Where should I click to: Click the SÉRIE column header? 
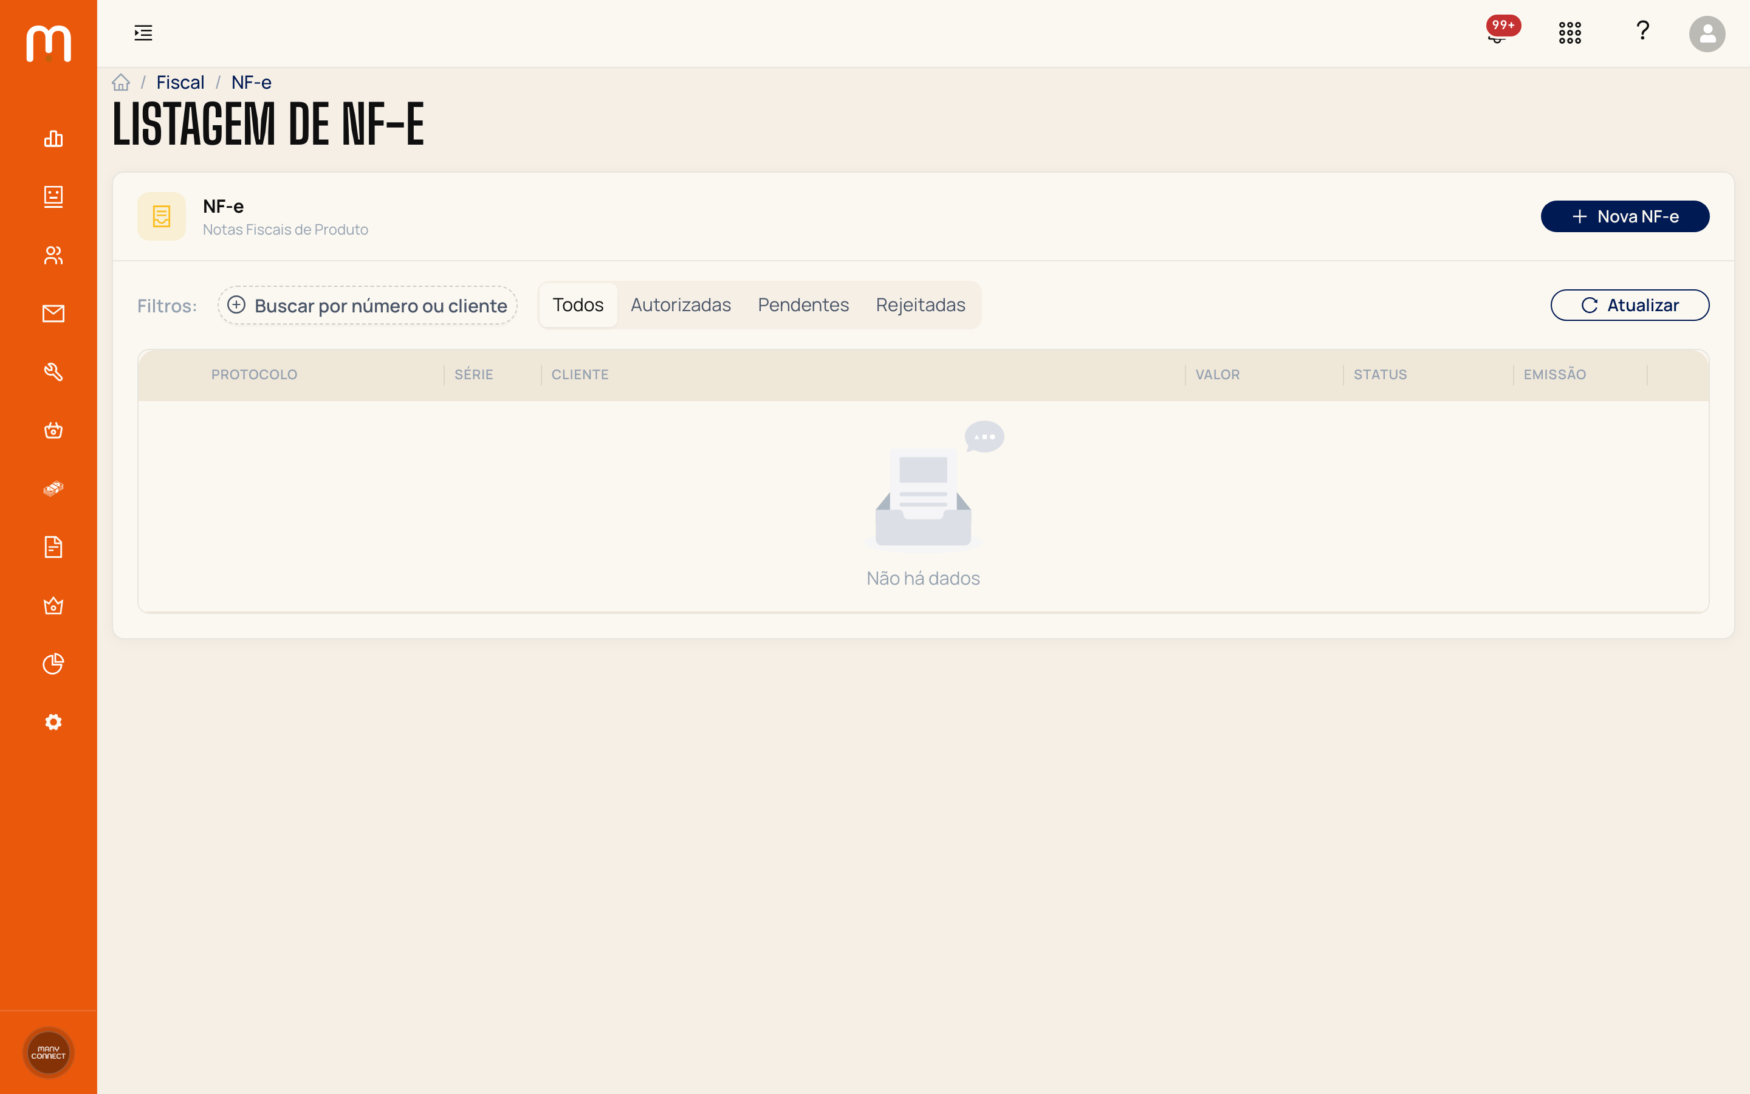[474, 375]
